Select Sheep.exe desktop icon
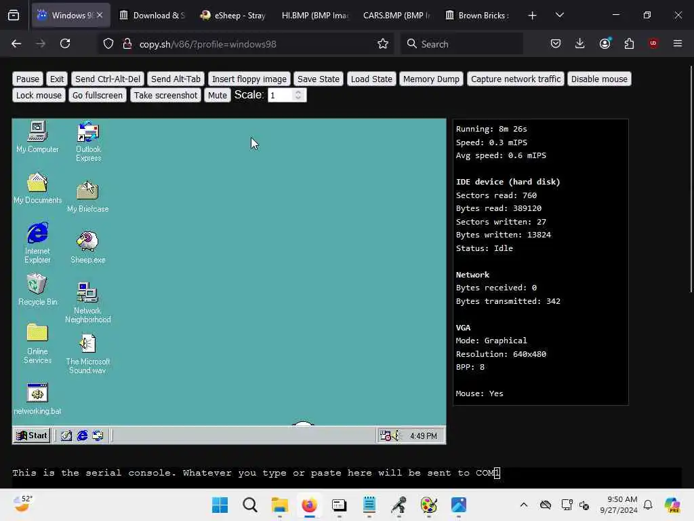 [87, 247]
